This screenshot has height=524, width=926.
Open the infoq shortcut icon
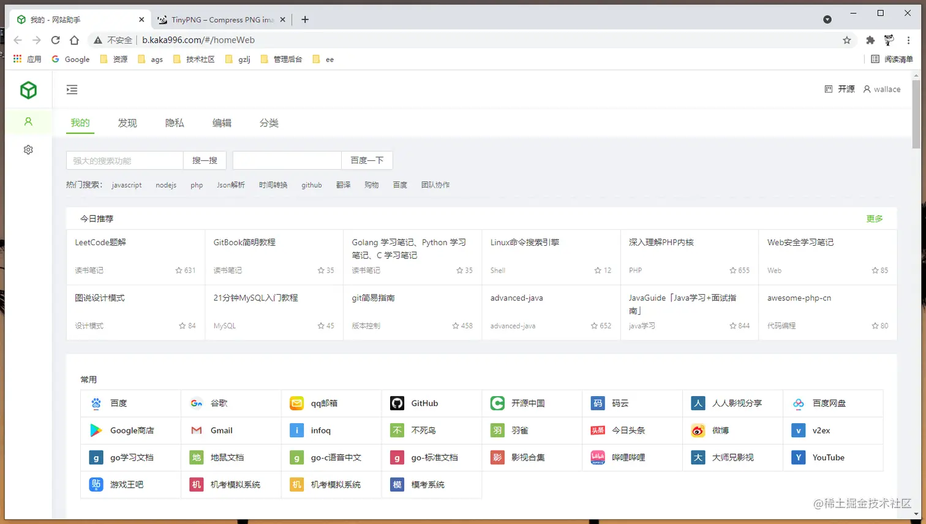click(297, 430)
